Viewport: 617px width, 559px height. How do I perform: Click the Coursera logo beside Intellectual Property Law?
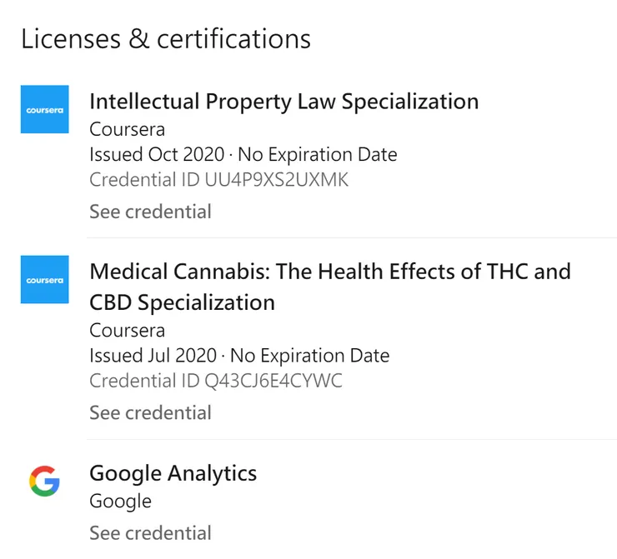(x=44, y=109)
